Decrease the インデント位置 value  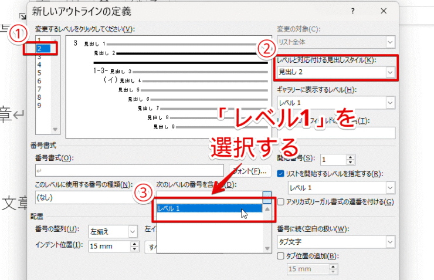(134, 249)
